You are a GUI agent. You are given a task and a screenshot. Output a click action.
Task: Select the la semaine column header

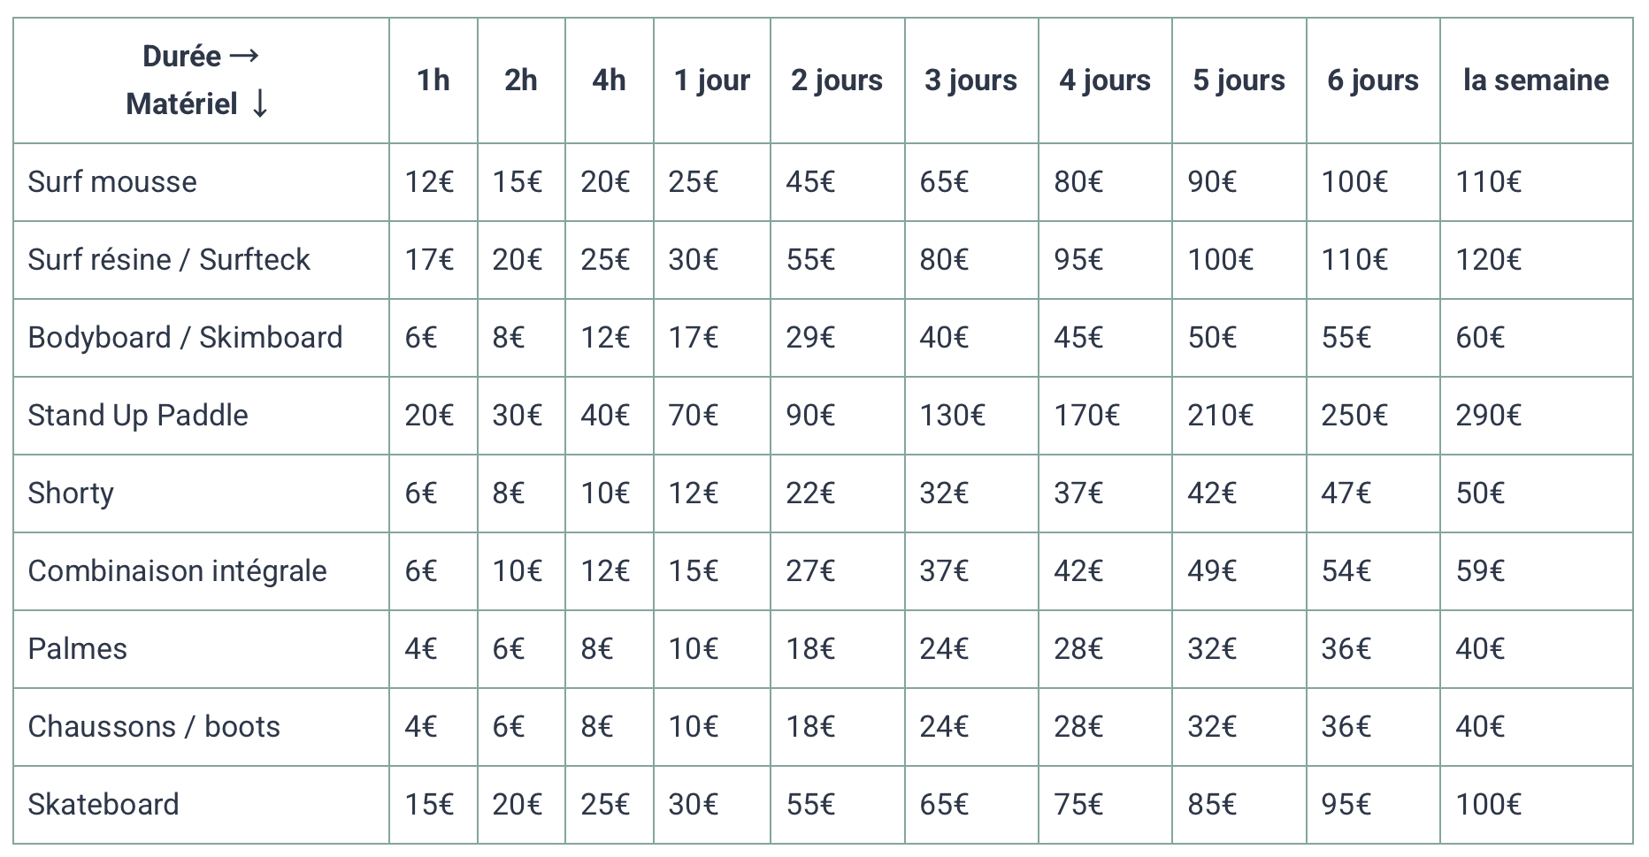tap(1535, 80)
